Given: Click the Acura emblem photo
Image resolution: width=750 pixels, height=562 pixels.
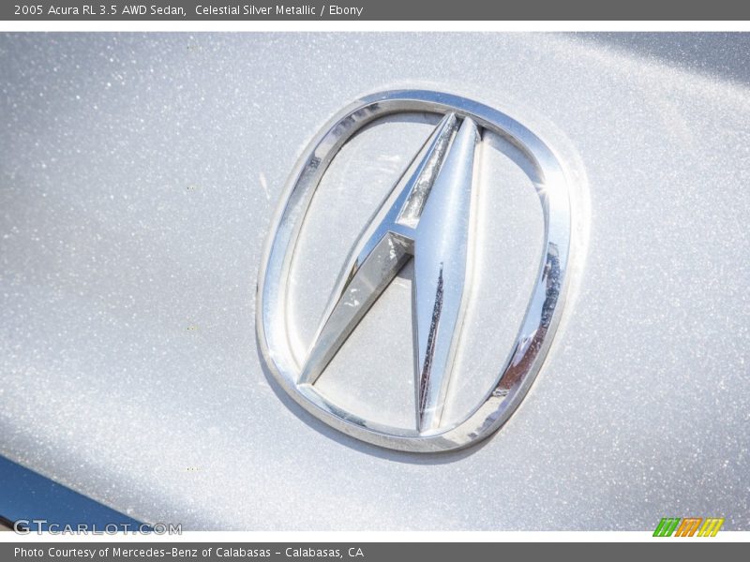Looking at the screenshot, I should coord(375,282).
